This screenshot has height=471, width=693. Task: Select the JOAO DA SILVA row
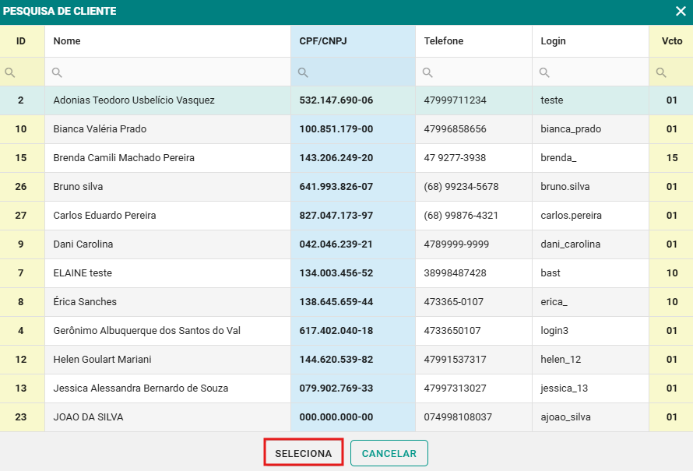88,417
